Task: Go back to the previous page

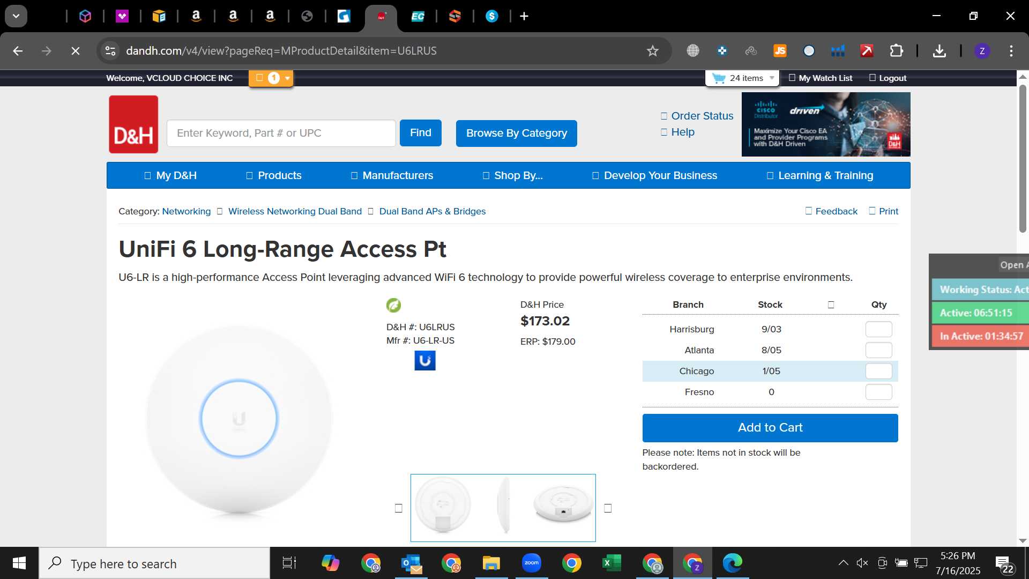Action: (18, 51)
